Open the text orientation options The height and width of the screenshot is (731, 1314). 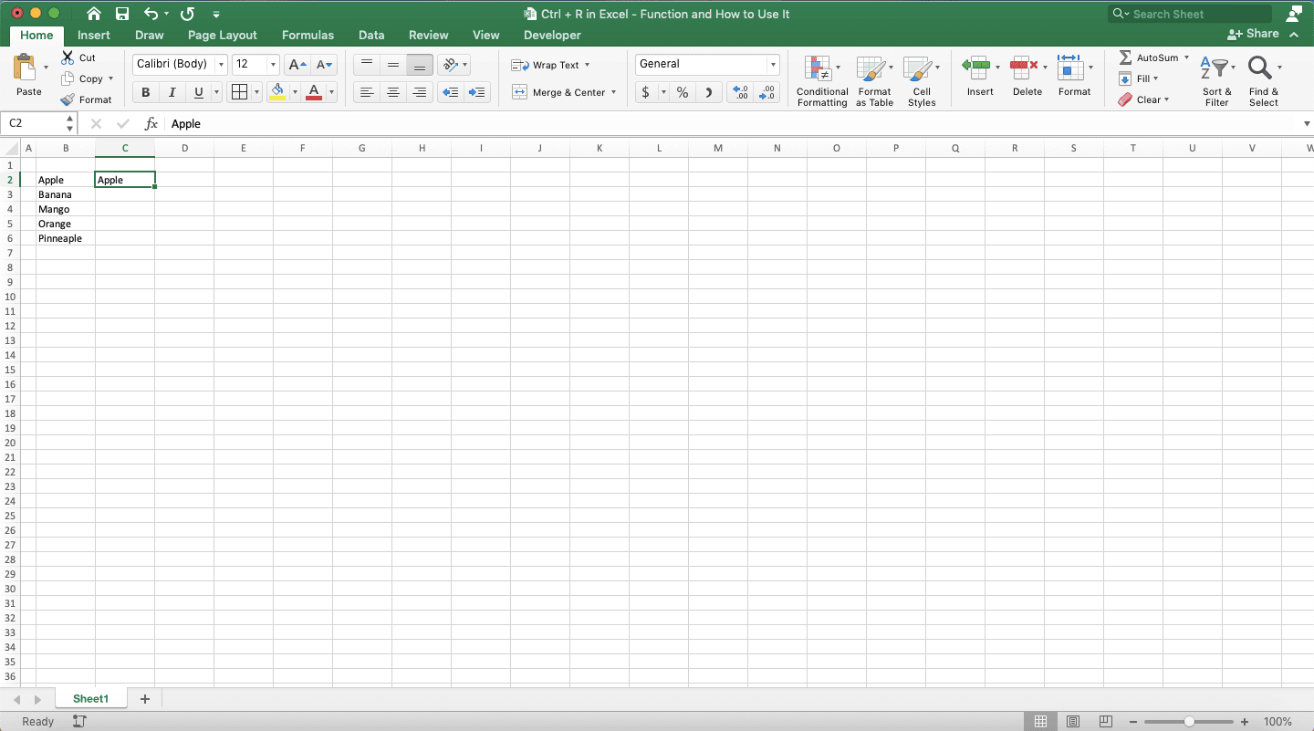click(x=454, y=65)
